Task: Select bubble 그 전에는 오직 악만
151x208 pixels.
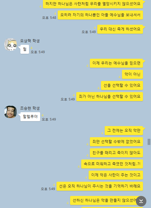Action: (x=124, y=130)
